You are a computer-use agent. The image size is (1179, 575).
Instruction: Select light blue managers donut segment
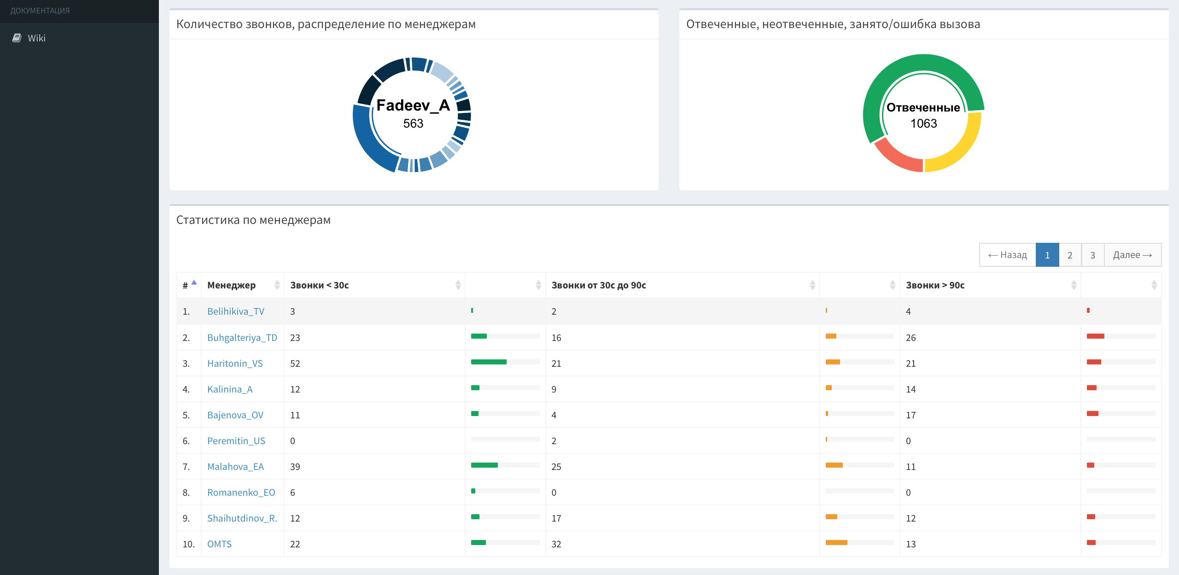(x=443, y=71)
